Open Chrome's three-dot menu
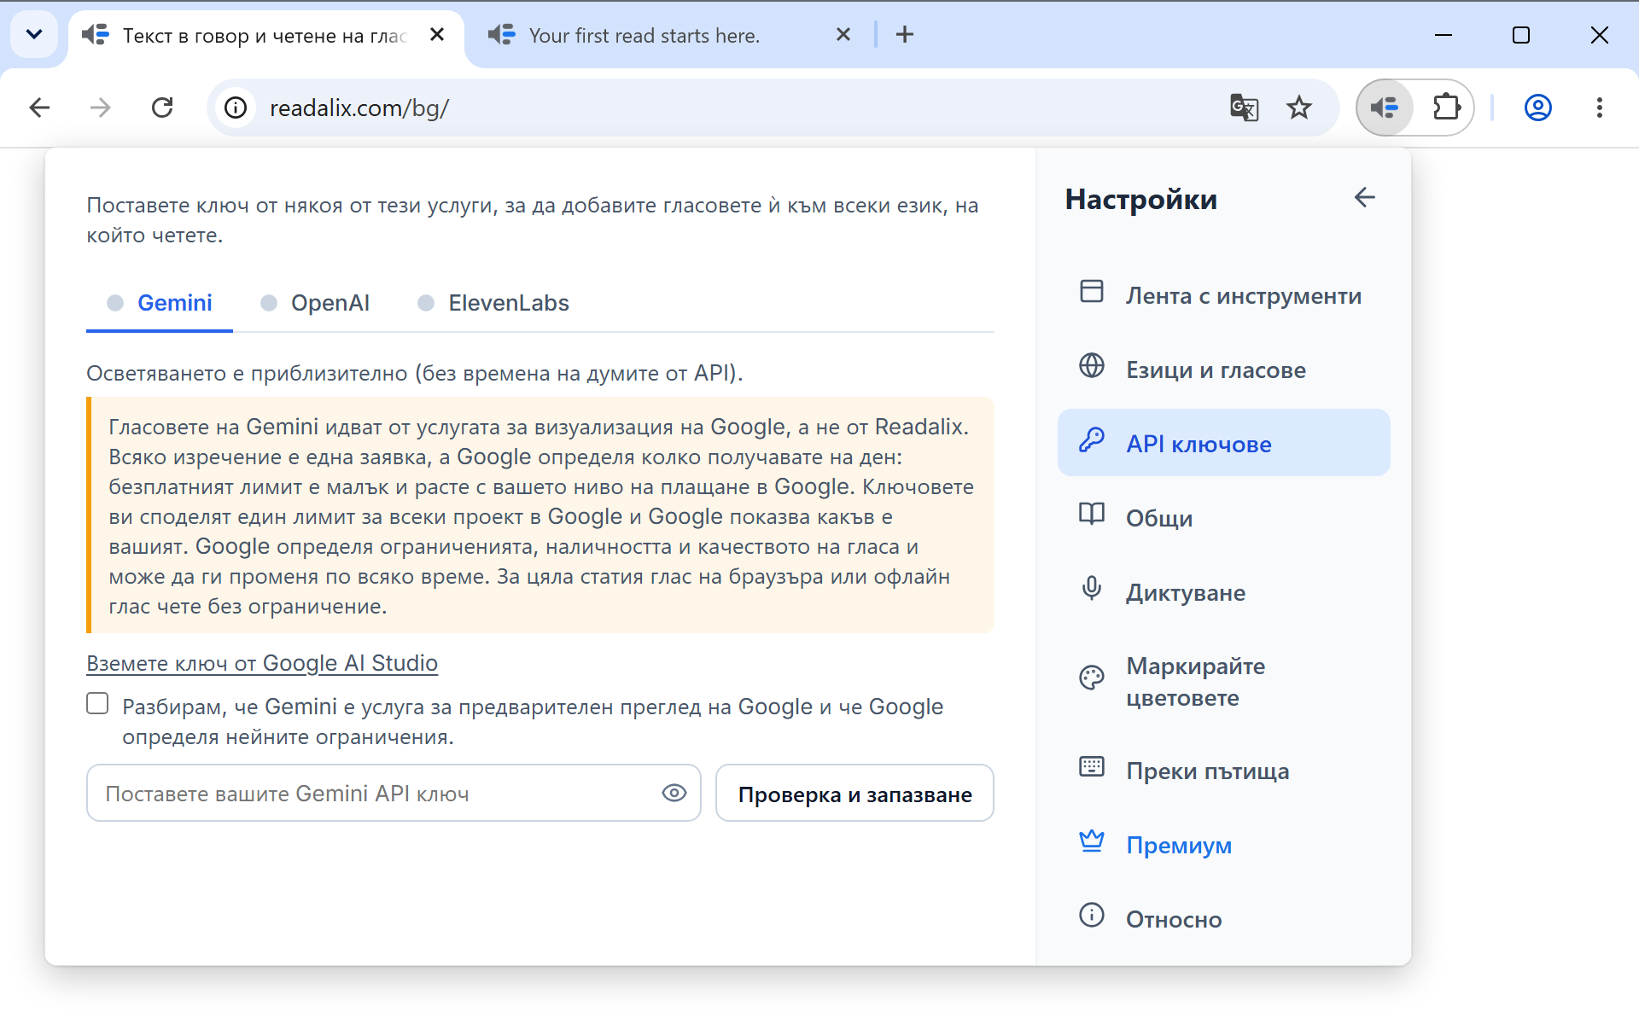The height and width of the screenshot is (1024, 1639). [x=1600, y=108]
